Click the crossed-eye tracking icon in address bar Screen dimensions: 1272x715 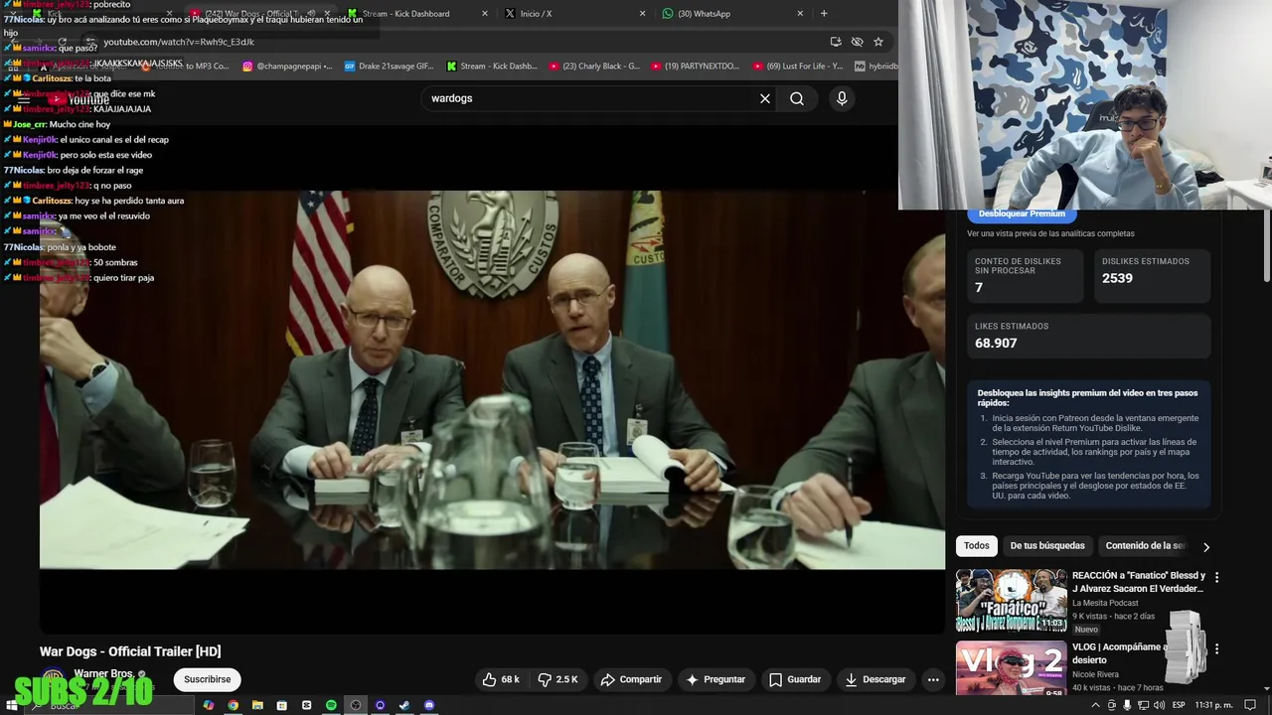click(857, 42)
